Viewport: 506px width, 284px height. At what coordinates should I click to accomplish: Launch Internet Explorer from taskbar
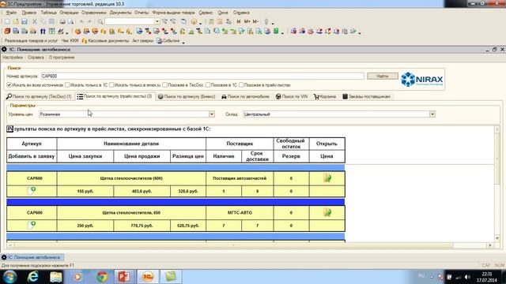(32, 277)
